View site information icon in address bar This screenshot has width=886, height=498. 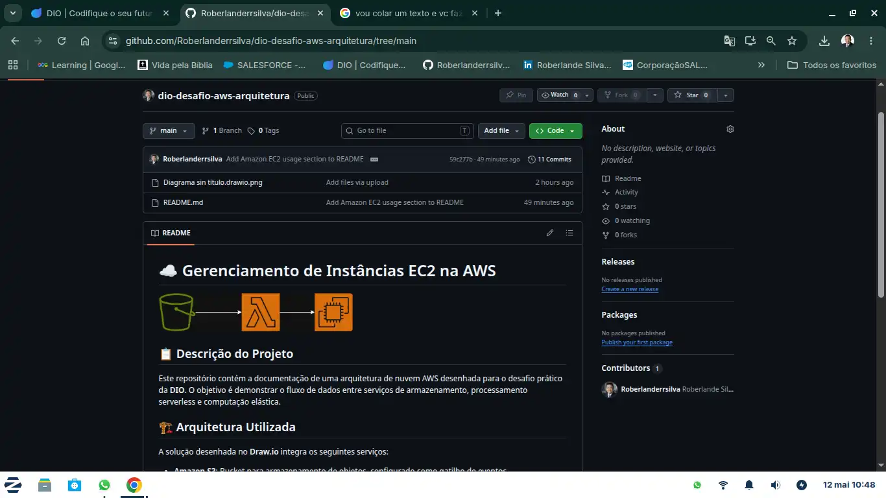pos(113,41)
